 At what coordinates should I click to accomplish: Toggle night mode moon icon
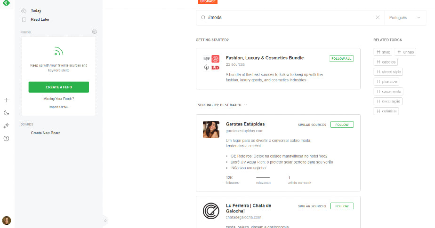tap(7, 113)
